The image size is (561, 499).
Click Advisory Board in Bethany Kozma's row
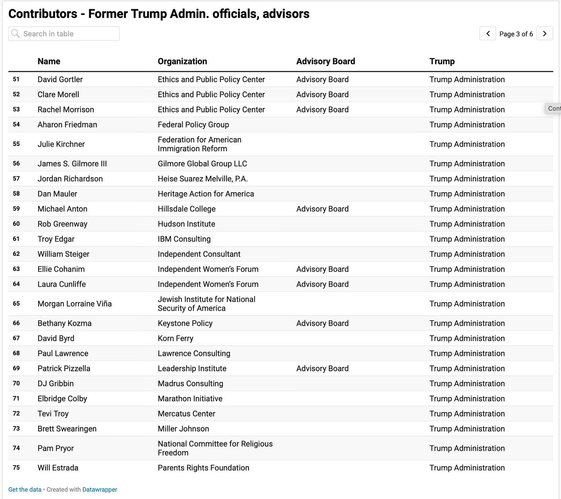pyautogui.click(x=322, y=323)
